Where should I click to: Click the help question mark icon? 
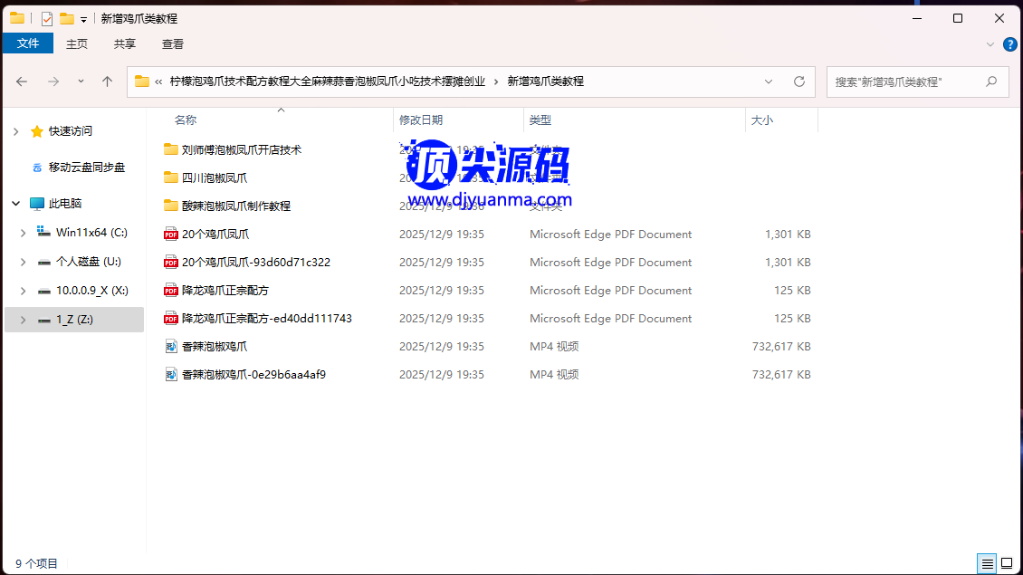pos(1009,43)
